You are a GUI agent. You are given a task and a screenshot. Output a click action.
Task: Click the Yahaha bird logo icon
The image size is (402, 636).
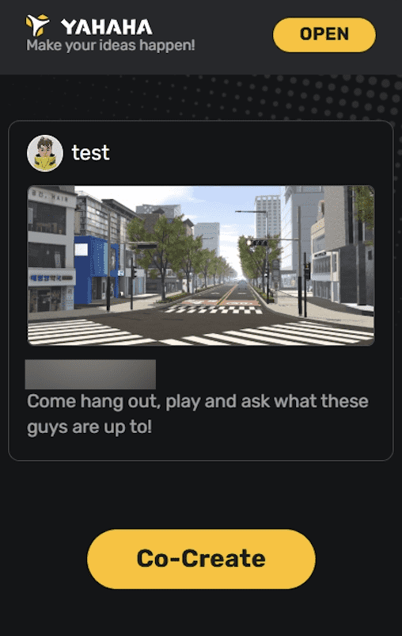pyautogui.click(x=38, y=25)
